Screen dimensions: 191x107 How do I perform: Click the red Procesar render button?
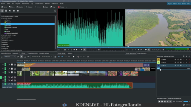click(61, 7)
